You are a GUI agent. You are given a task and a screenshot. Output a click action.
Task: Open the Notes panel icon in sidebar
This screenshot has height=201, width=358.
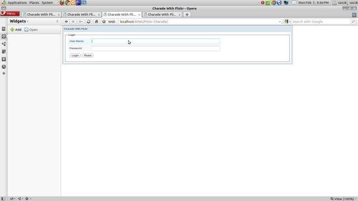tap(4, 52)
